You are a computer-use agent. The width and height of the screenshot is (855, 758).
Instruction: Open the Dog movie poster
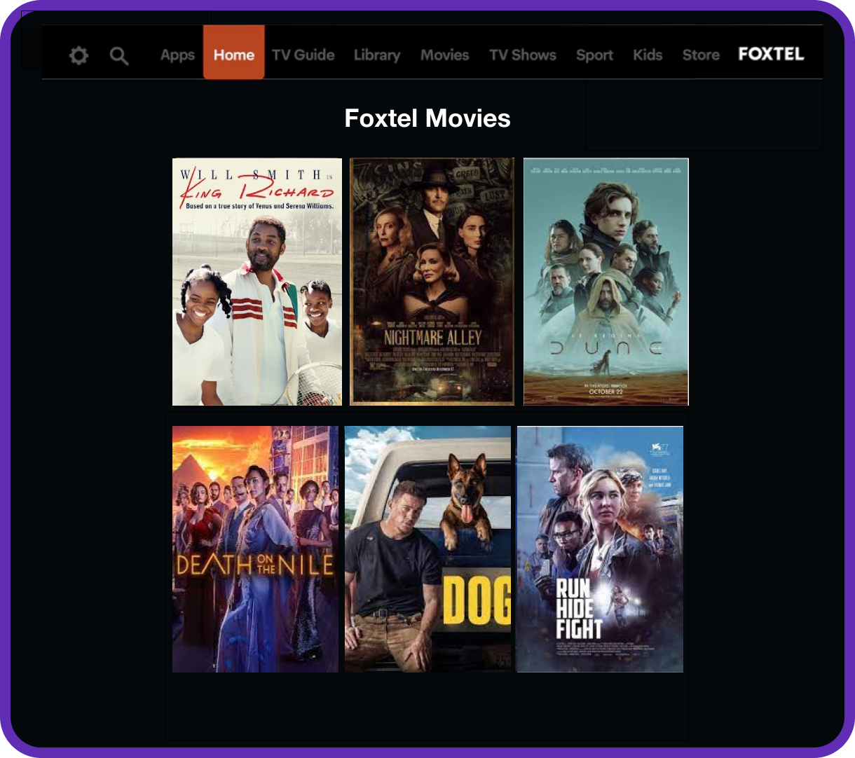pos(428,549)
